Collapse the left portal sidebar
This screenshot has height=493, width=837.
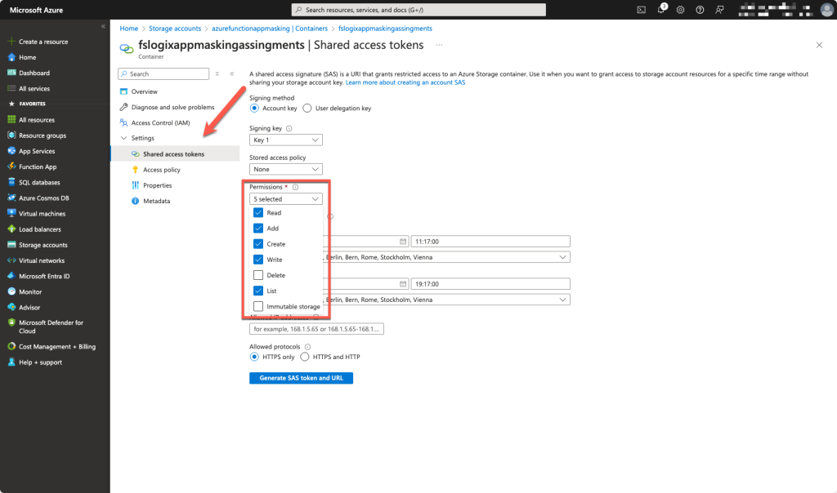tap(103, 26)
